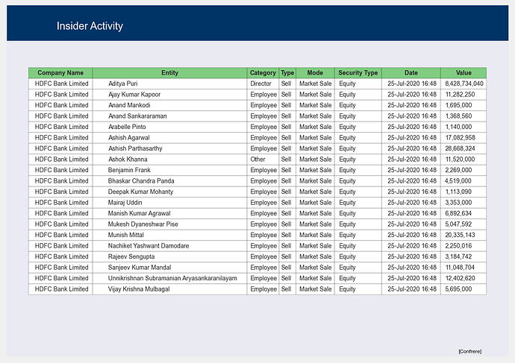Select the value 8,428,734,040

point(463,83)
